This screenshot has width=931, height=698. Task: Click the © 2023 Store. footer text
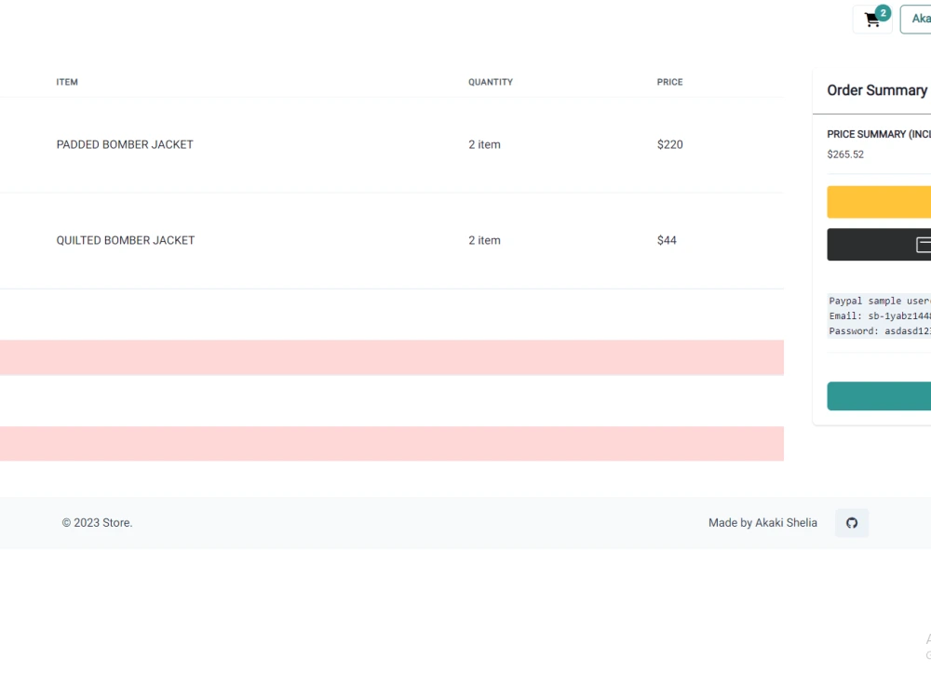[x=98, y=523]
